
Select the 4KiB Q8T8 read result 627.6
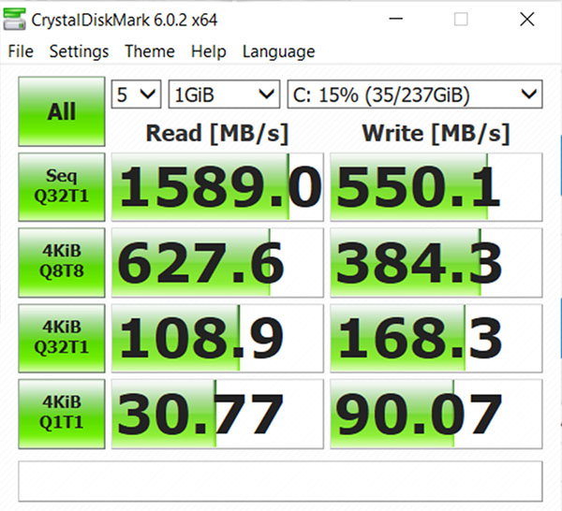point(217,262)
